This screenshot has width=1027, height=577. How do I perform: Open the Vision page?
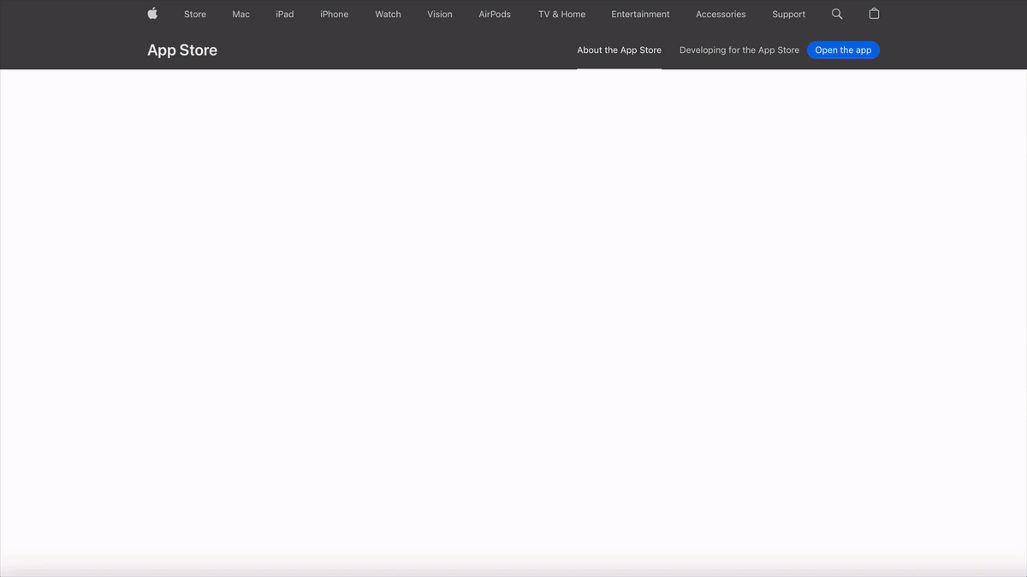click(439, 14)
